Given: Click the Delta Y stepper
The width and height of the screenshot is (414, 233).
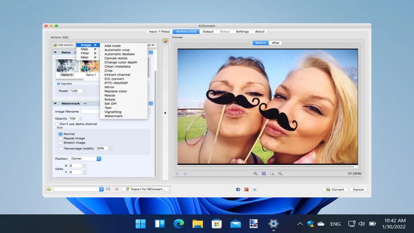Looking at the screenshot, I should 85,172.
